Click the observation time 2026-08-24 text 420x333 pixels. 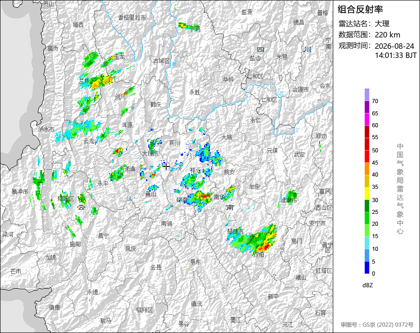[394, 46]
